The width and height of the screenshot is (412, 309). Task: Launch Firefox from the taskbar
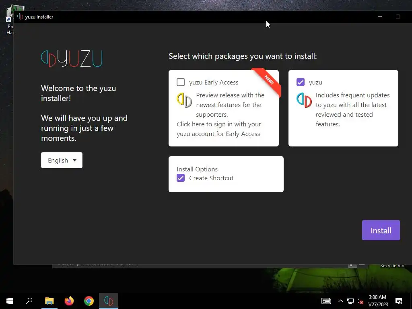69,301
